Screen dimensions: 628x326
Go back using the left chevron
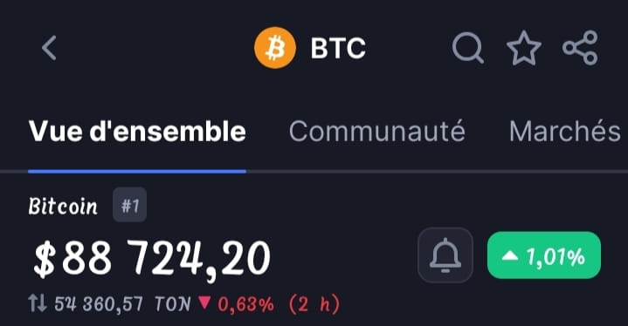click(x=49, y=48)
